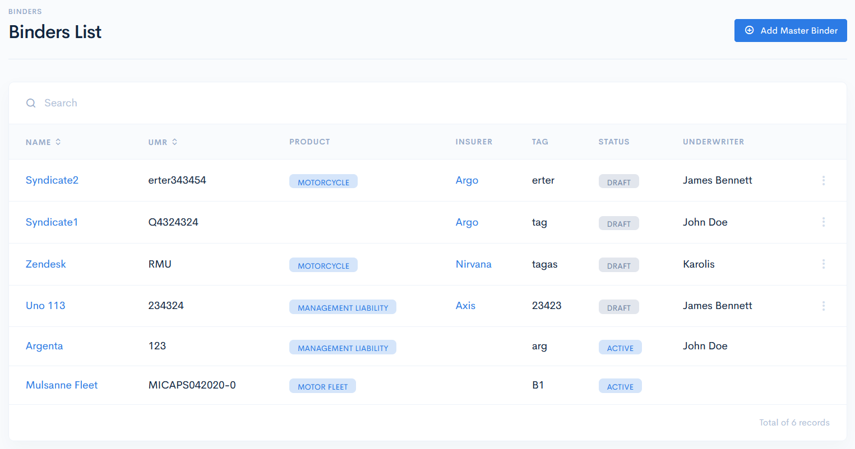Image resolution: width=855 pixels, height=449 pixels.
Task: Click the Add Master Binder button
Action: click(x=790, y=31)
